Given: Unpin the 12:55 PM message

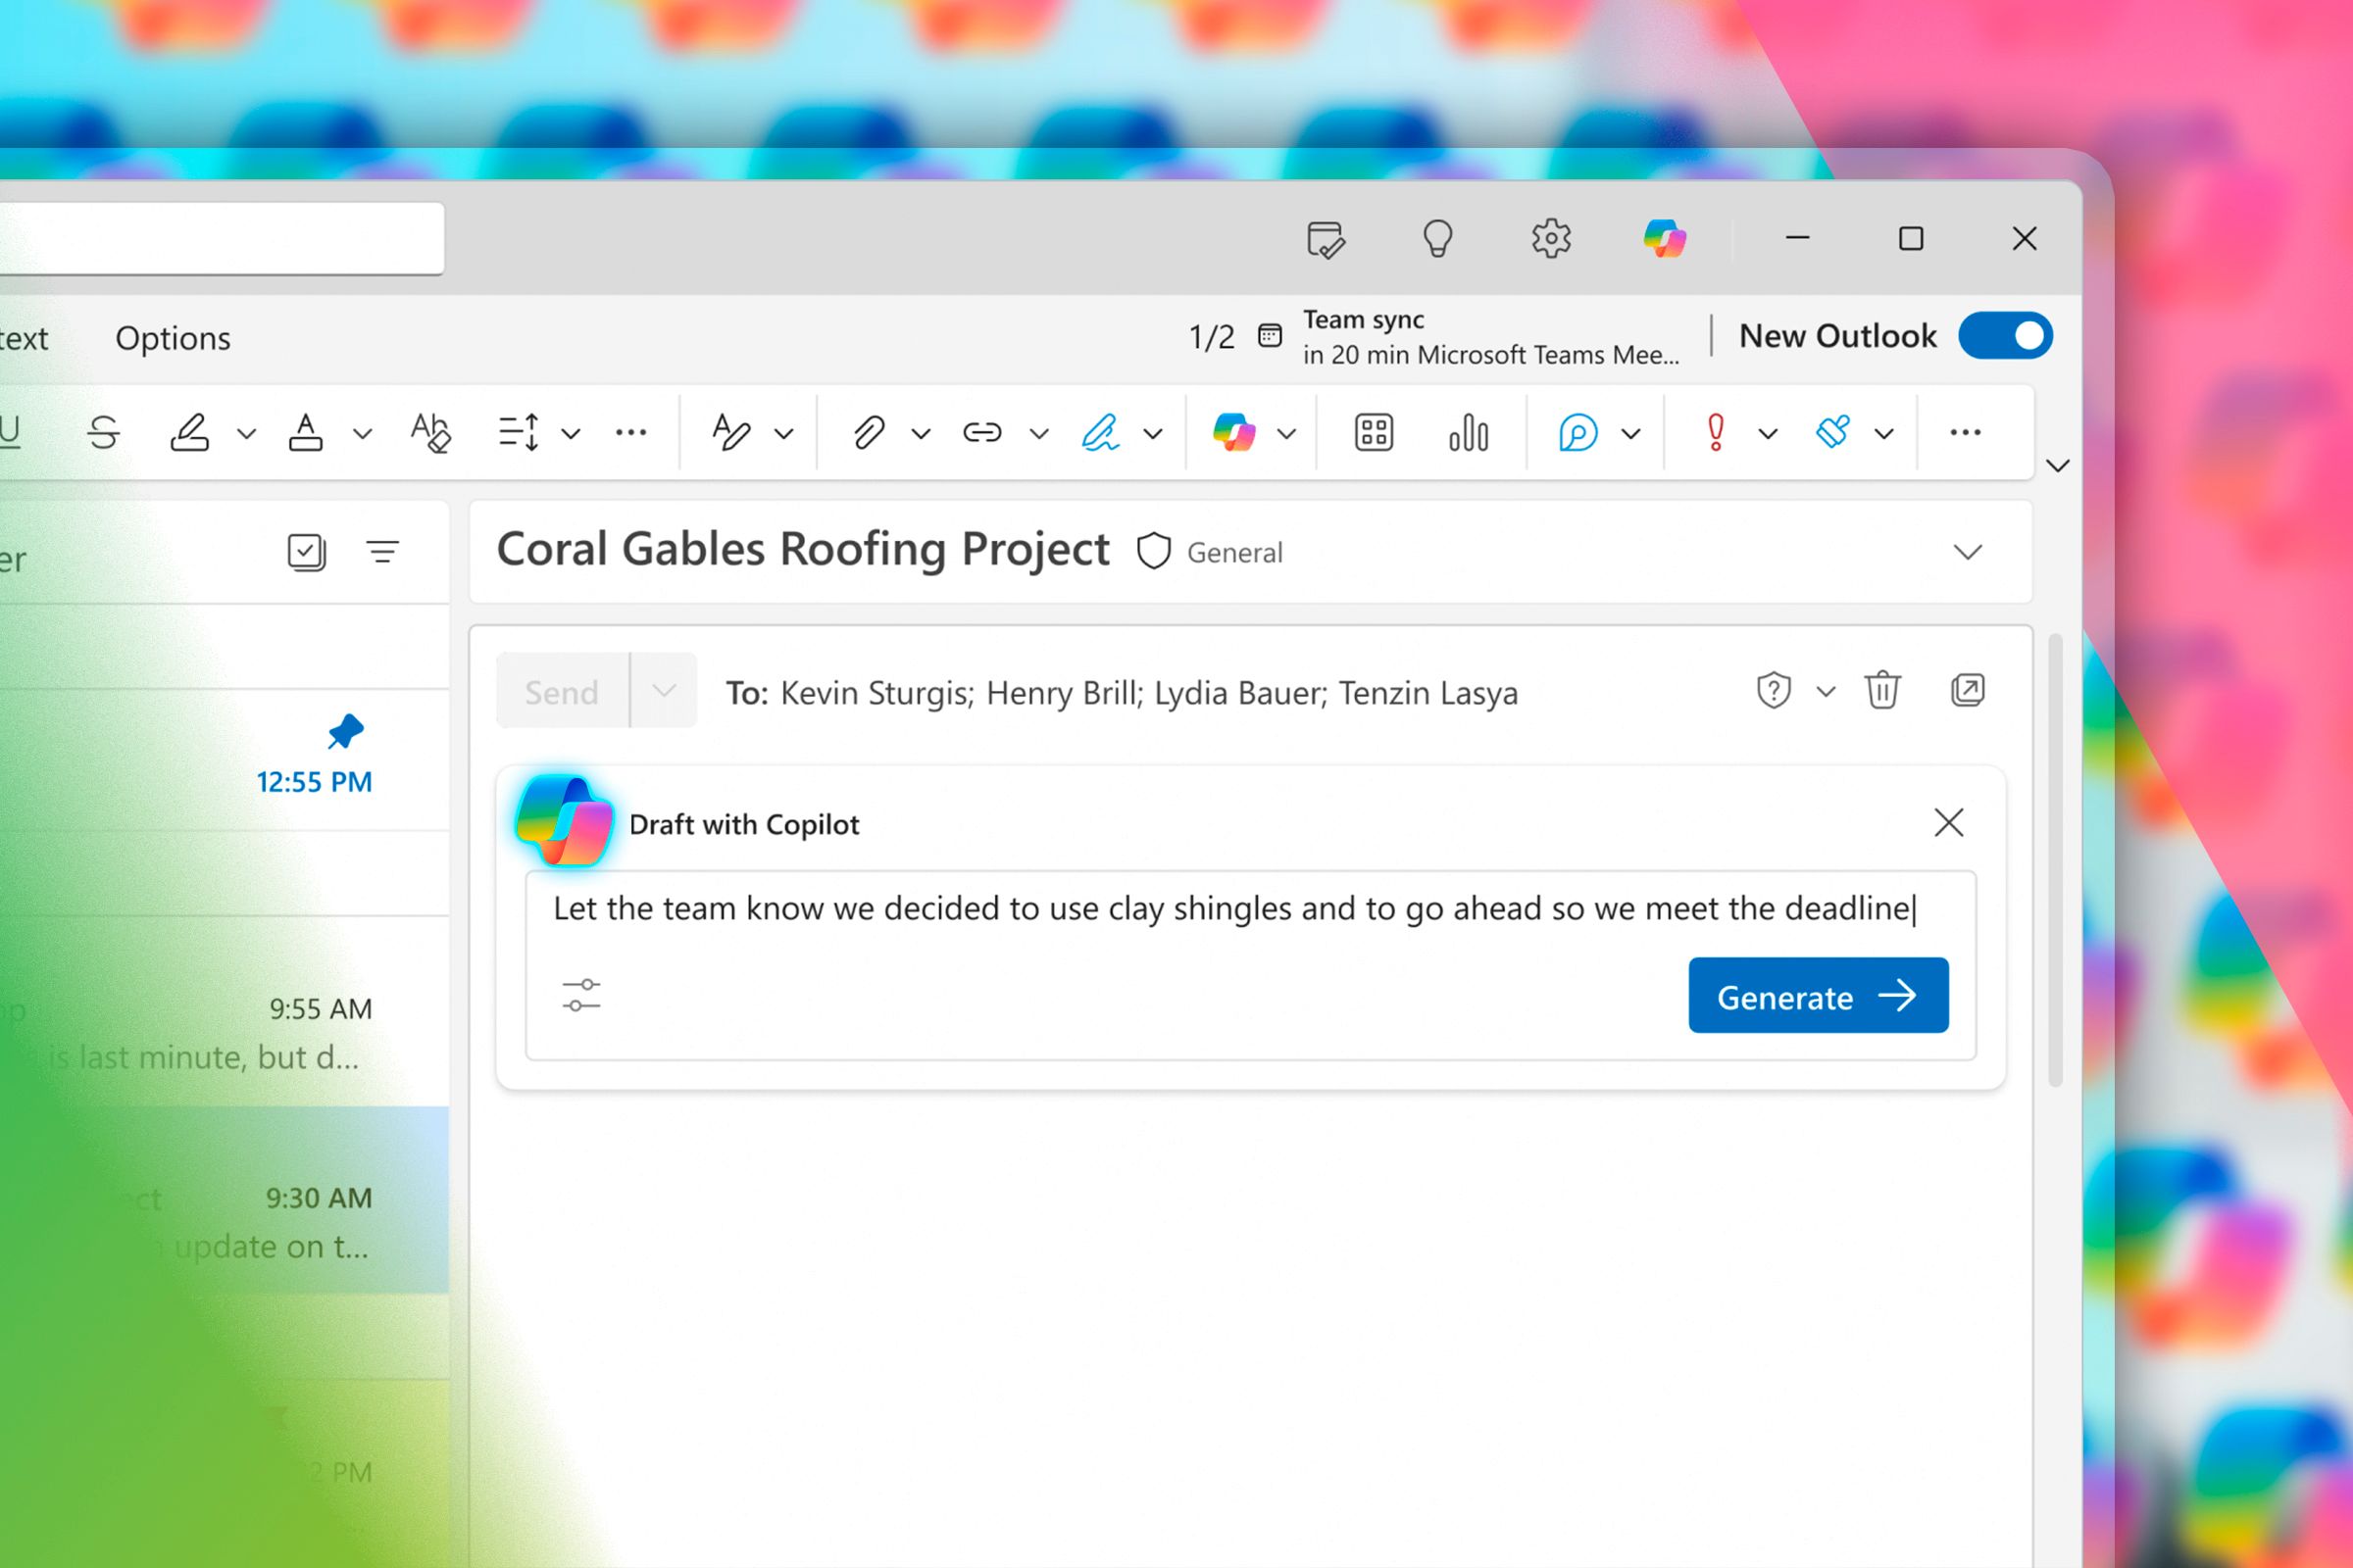Looking at the screenshot, I should click(345, 732).
